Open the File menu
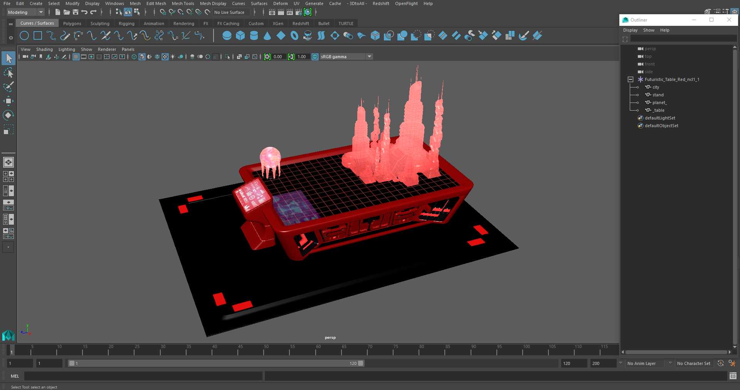This screenshot has height=390, width=740. tap(7, 3)
